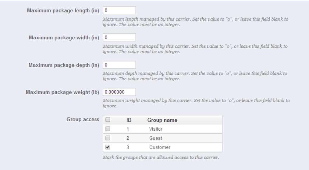Click the "Maximum package width (in)" label
The height and width of the screenshot is (170, 309).
click(x=64, y=38)
